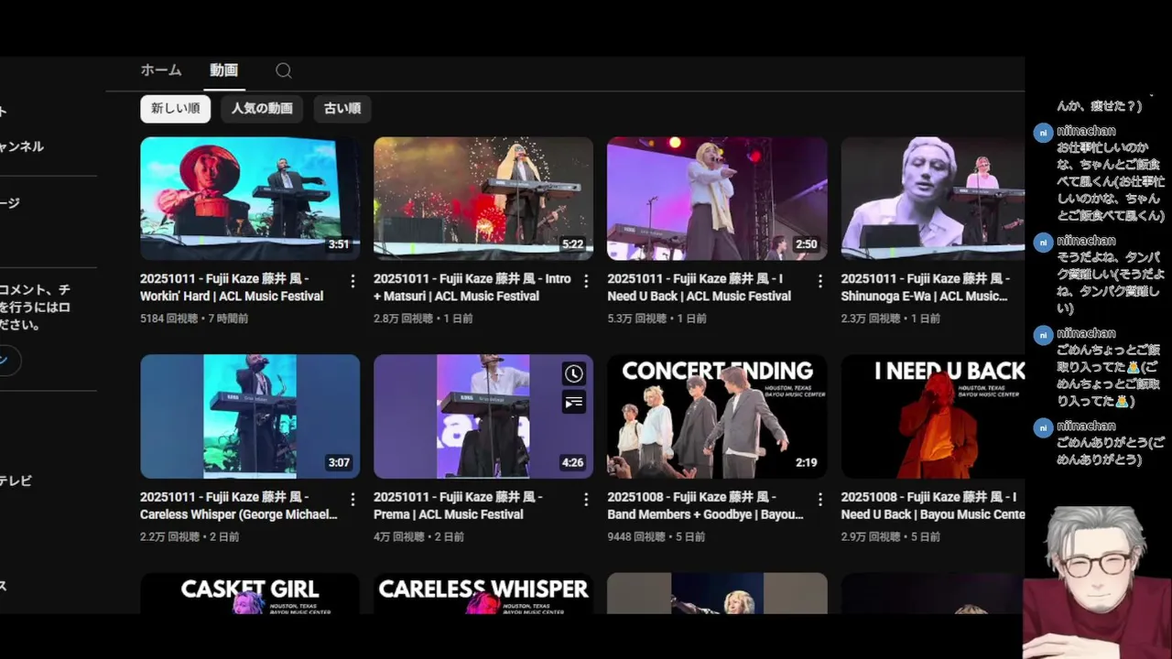Switch to the 動画 tab
The image size is (1172, 659).
pyautogui.click(x=223, y=70)
